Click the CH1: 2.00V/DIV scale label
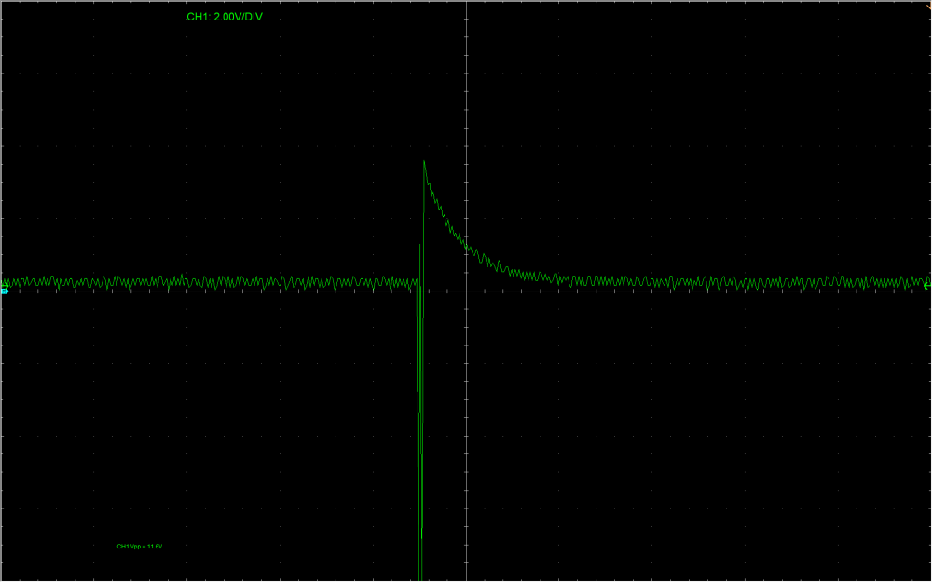The image size is (932, 582). pyautogui.click(x=225, y=17)
